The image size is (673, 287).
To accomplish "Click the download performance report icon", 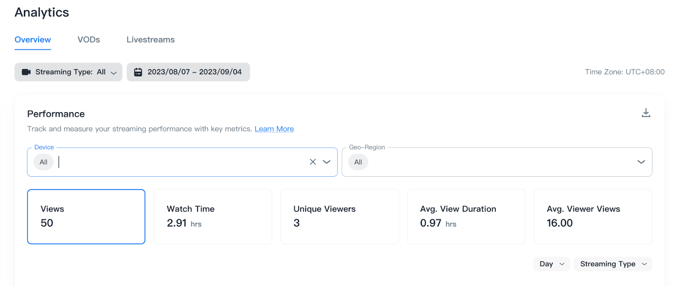I will (646, 113).
